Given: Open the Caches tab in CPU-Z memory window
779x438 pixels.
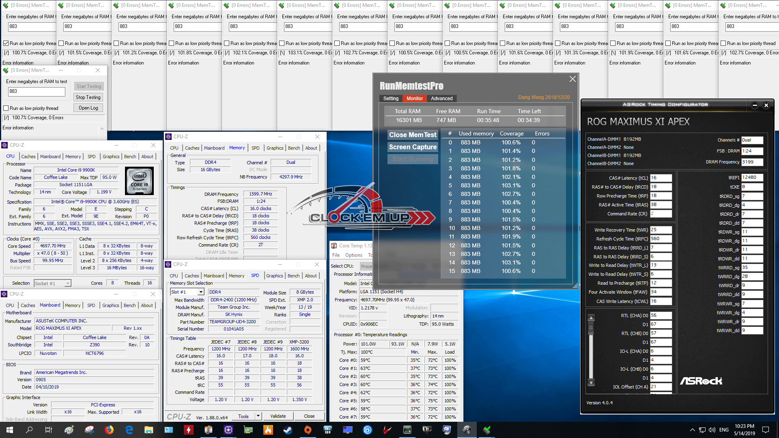Looking at the screenshot, I should click(192, 148).
